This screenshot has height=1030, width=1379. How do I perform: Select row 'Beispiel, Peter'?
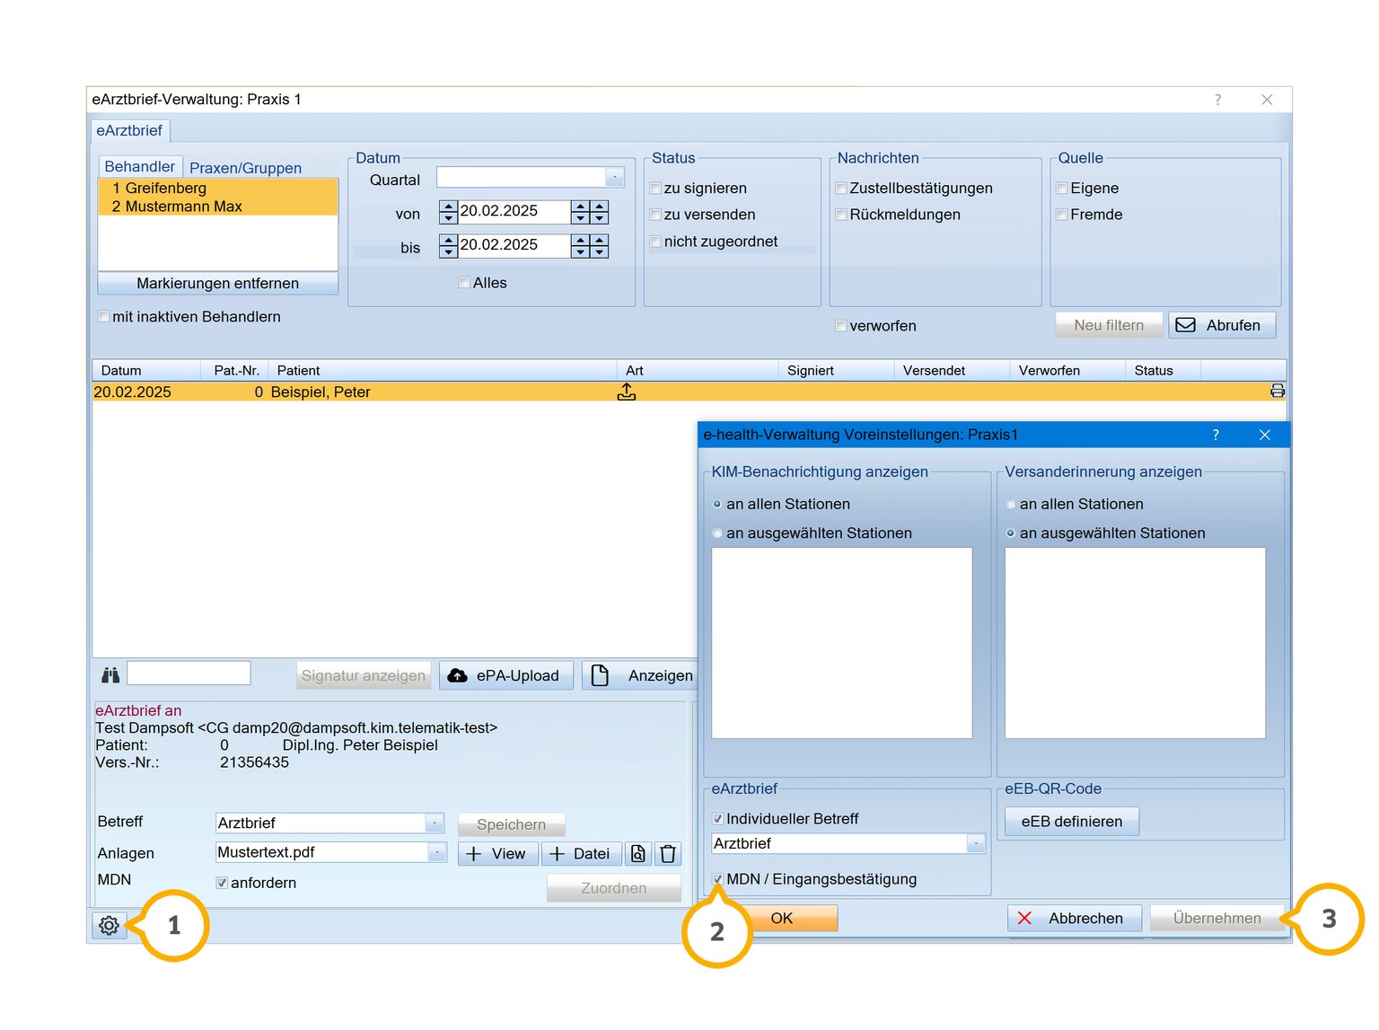[x=689, y=392]
